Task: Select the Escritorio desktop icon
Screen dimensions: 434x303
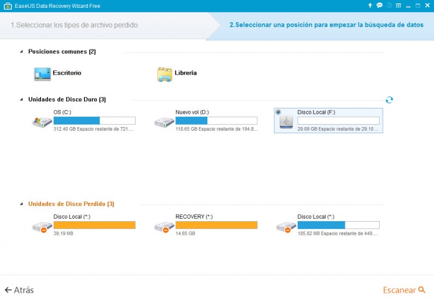Action: (x=42, y=74)
